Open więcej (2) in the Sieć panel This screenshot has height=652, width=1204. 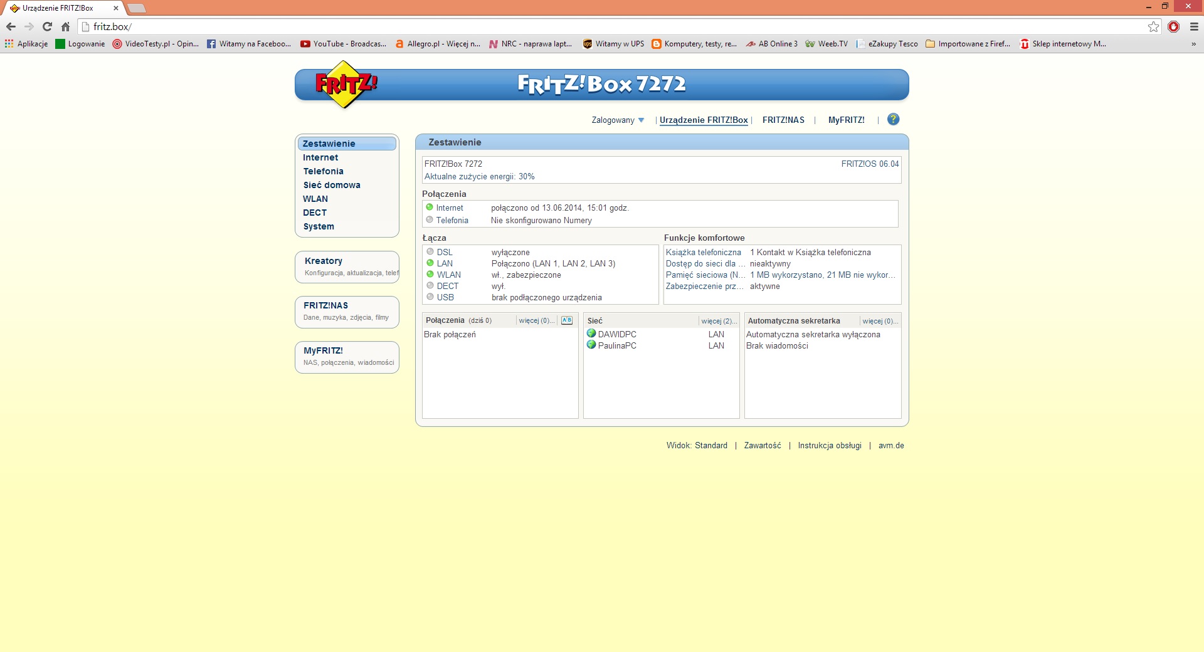pyautogui.click(x=719, y=320)
